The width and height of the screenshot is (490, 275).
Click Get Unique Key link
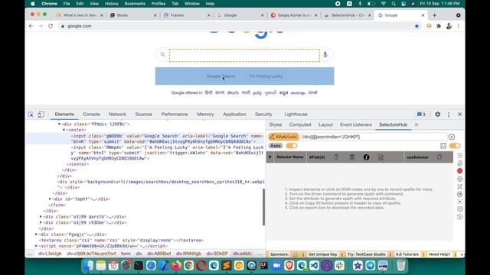tap(323, 254)
